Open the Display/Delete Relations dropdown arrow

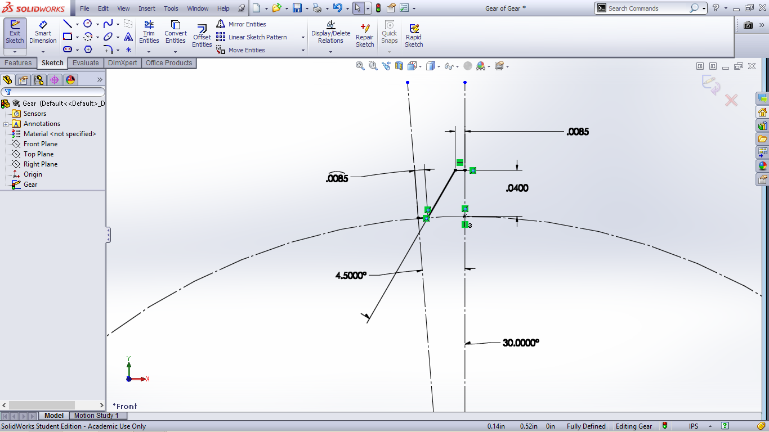pos(330,52)
